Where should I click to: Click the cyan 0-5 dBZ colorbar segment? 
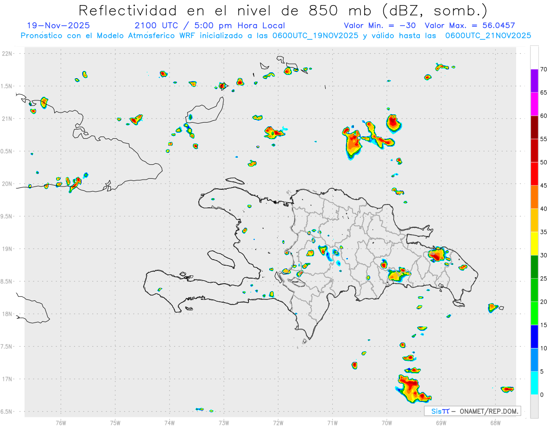(534, 383)
